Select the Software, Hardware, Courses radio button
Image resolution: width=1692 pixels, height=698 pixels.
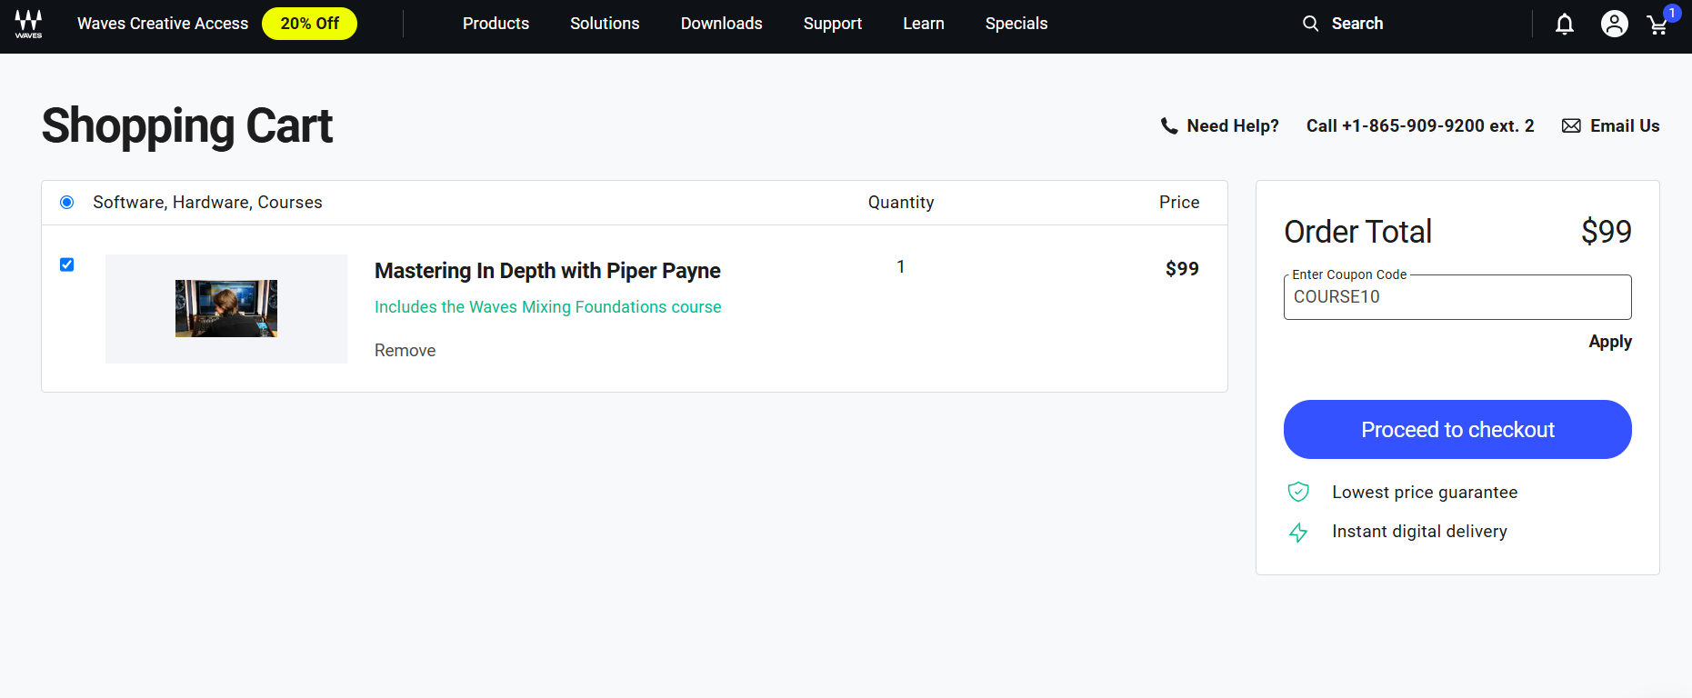(67, 203)
